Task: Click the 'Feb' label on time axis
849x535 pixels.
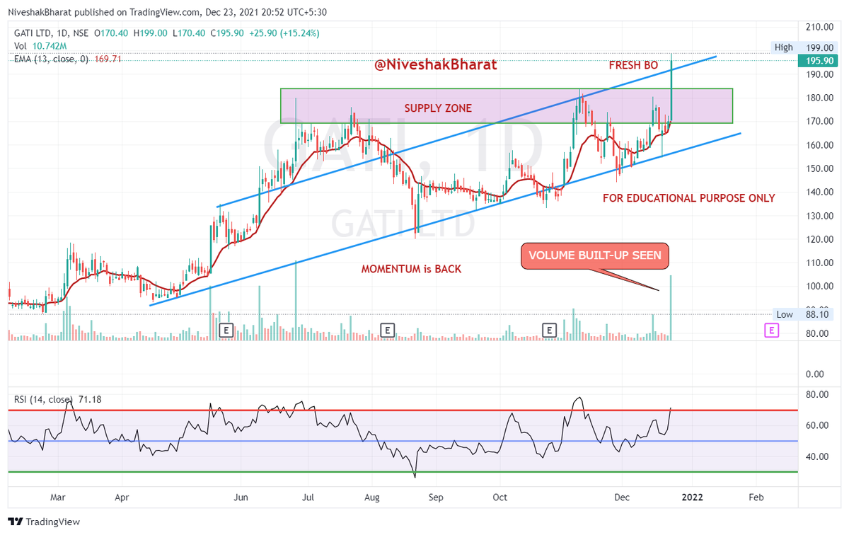Action: pyautogui.click(x=756, y=497)
